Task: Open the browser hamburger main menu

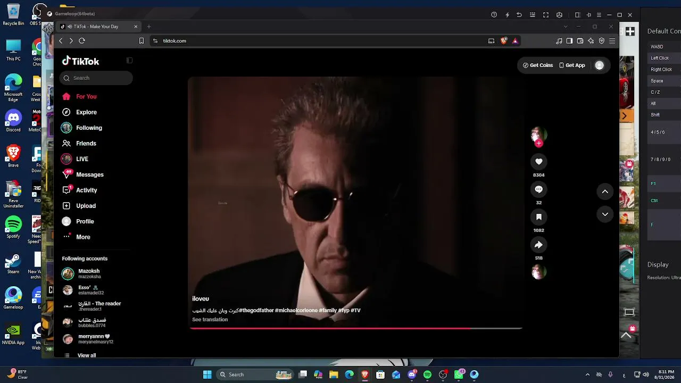Action: coord(612,41)
